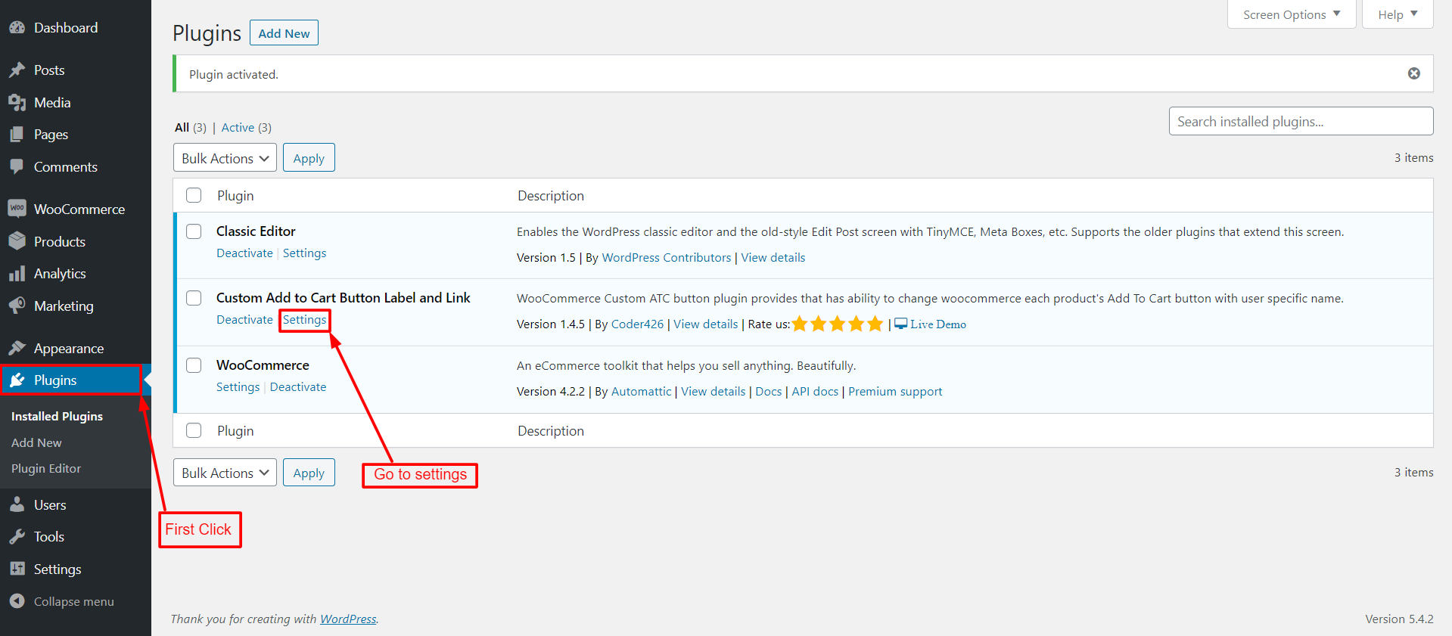This screenshot has height=636, width=1452.
Task: Filter plugins by the All tab
Action: [x=182, y=128]
